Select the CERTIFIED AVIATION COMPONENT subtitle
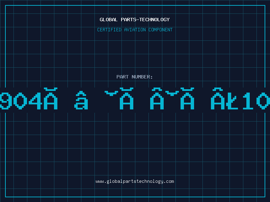The image size is (270, 202). (x=135, y=30)
